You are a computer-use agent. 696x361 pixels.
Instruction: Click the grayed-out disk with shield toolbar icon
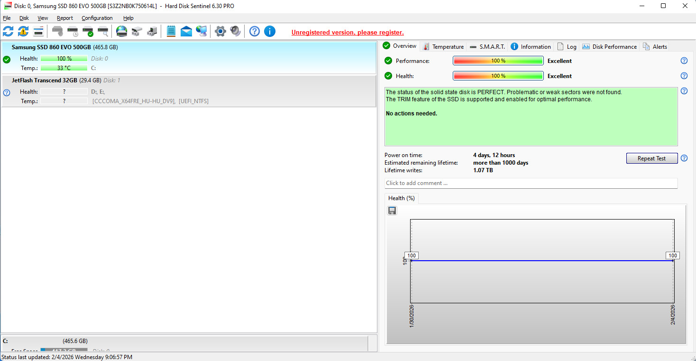(57, 31)
